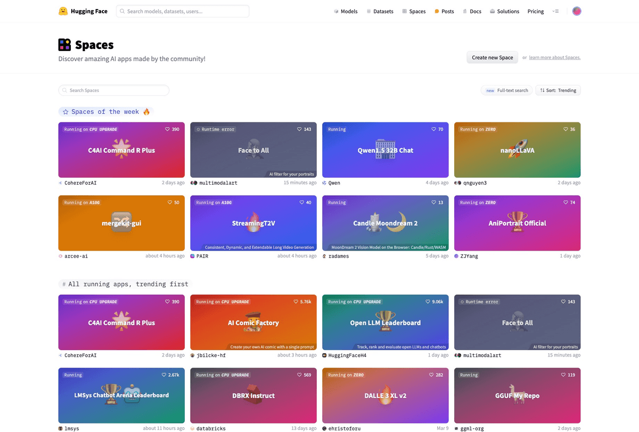Open multimodalart link under Spaces of the week

point(218,183)
